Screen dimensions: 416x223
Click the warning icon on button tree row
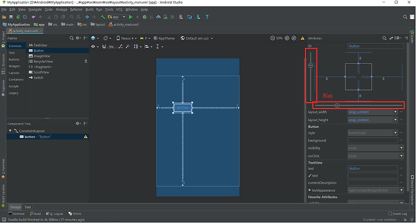pyautogui.click(x=86, y=137)
